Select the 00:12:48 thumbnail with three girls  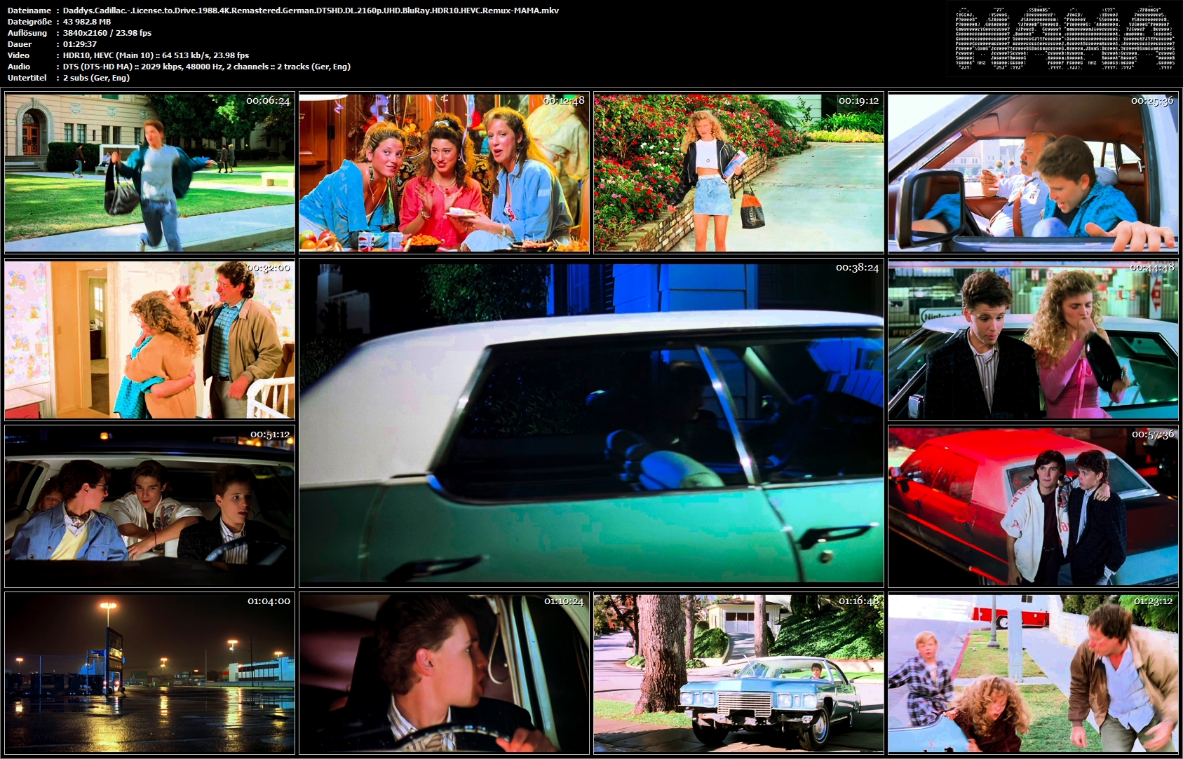point(444,172)
